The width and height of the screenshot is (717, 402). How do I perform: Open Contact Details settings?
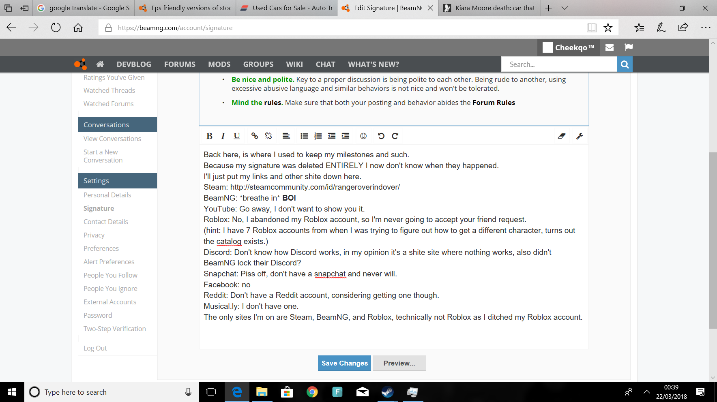coord(106,222)
